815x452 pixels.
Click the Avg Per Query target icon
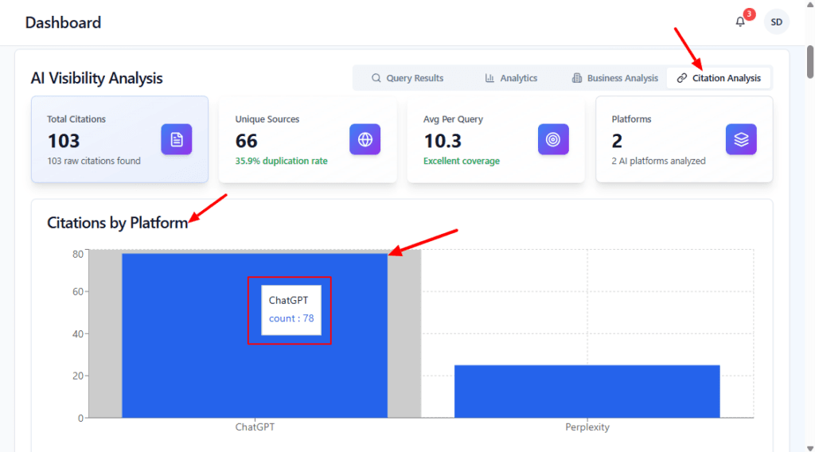tap(553, 139)
